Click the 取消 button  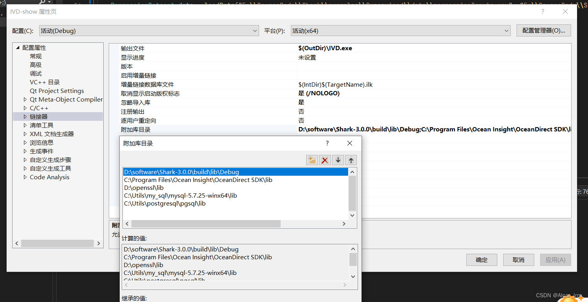click(519, 260)
